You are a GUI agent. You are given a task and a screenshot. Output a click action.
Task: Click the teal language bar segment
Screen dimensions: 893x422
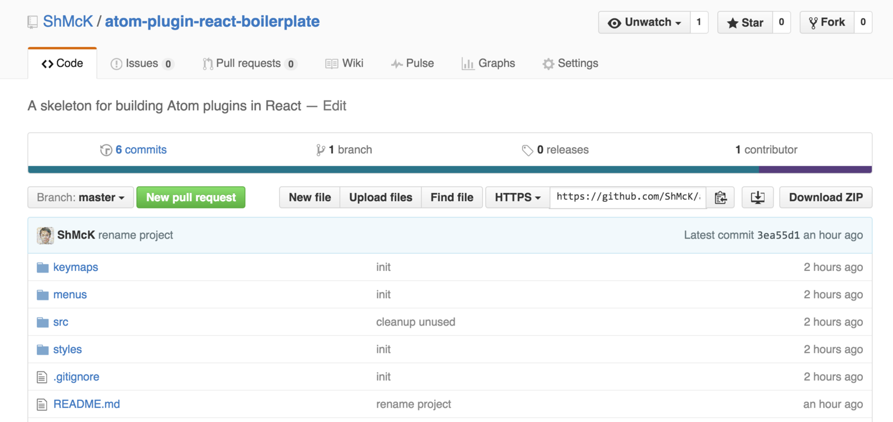393,169
